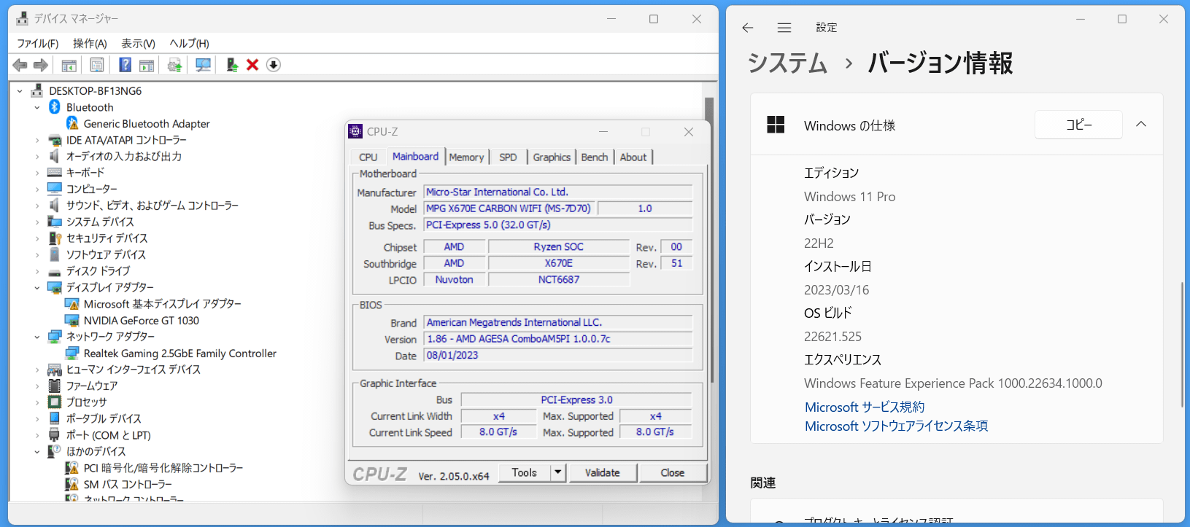Scan for hardware changes via monitor-magnifier icon
This screenshot has height=527, width=1190.
point(203,65)
